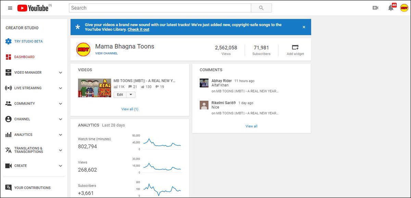This screenshot has height=198, width=411.
Task: Click the Mama Bhagna Toons channel logo
Action: point(83,49)
